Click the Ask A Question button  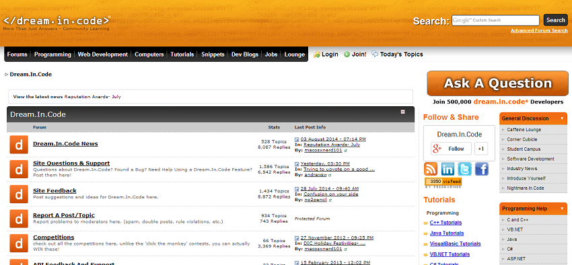pos(497,83)
